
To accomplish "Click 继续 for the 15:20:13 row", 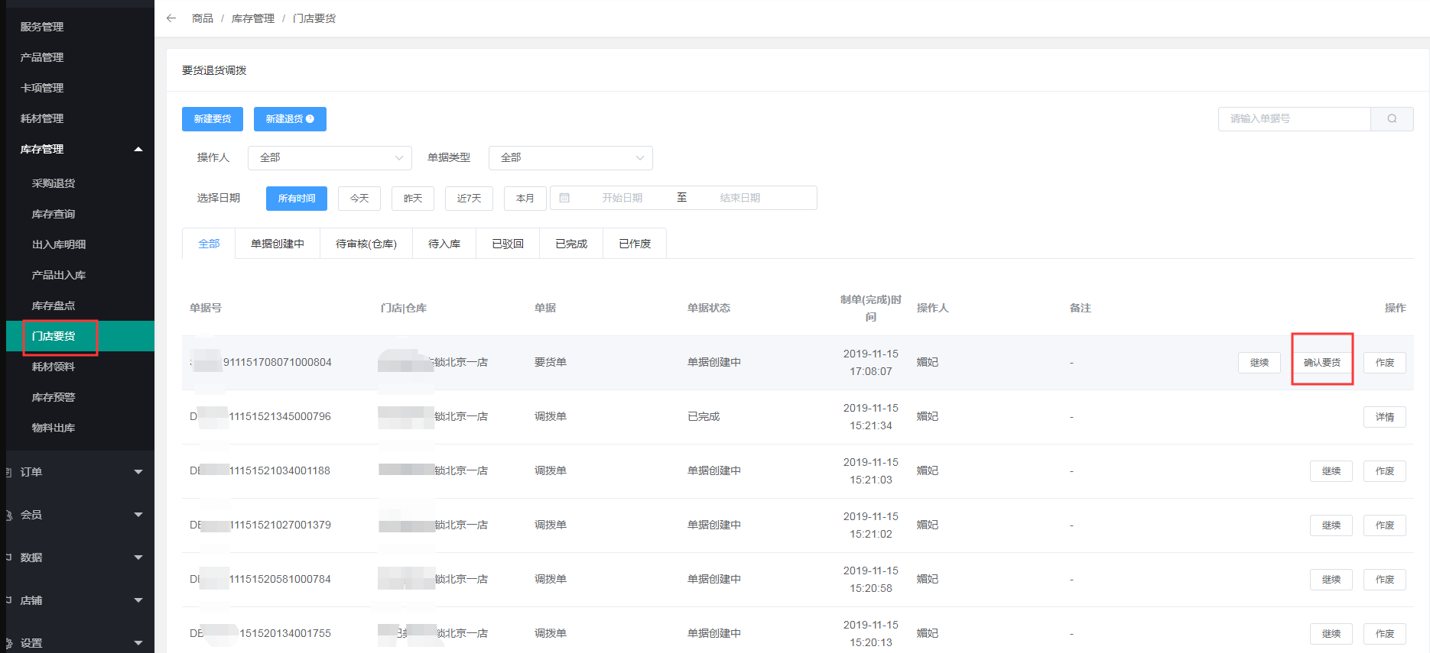I will click(1331, 634).
